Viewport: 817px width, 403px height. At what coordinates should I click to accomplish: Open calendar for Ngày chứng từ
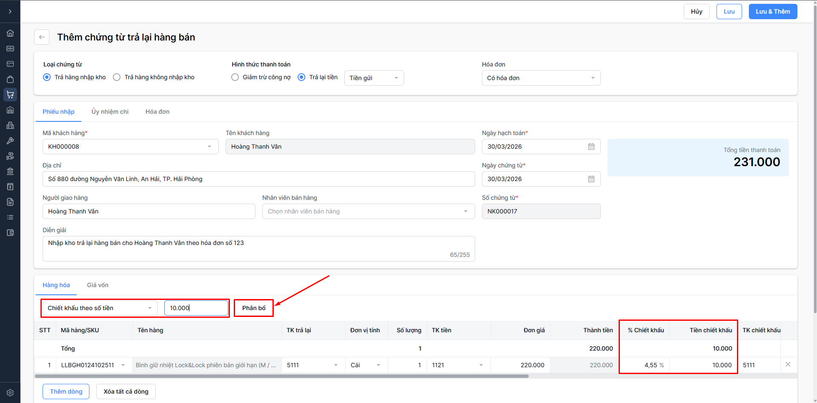click(x=591, y=179)
